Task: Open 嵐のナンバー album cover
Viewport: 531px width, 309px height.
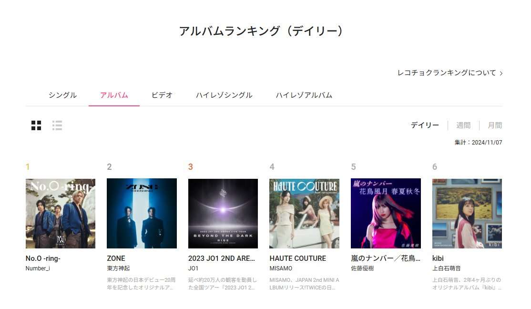Action: point(386,214)
